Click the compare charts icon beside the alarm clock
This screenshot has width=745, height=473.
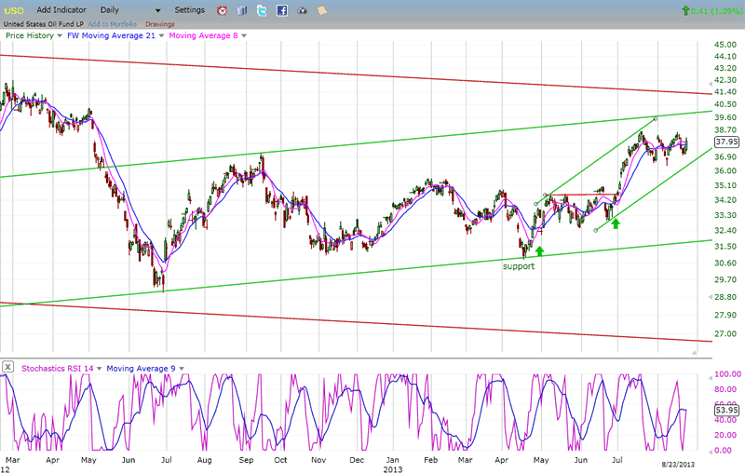tap(242, 10)
